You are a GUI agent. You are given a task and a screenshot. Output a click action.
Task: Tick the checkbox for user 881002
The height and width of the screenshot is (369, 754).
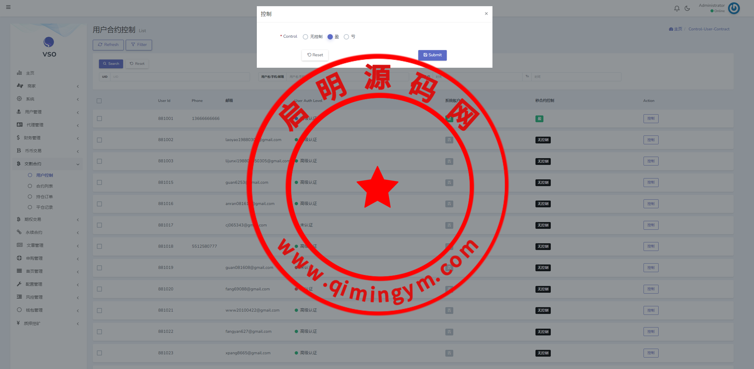pos(100,140)
